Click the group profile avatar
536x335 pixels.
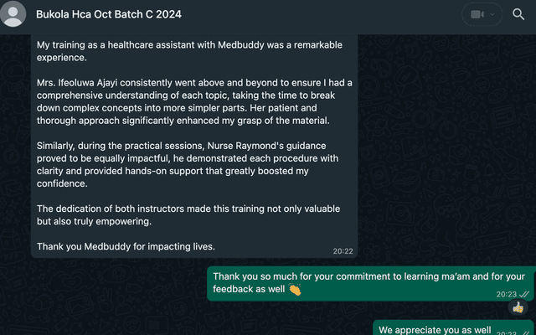pyautogui.click(x=13, y=14)
